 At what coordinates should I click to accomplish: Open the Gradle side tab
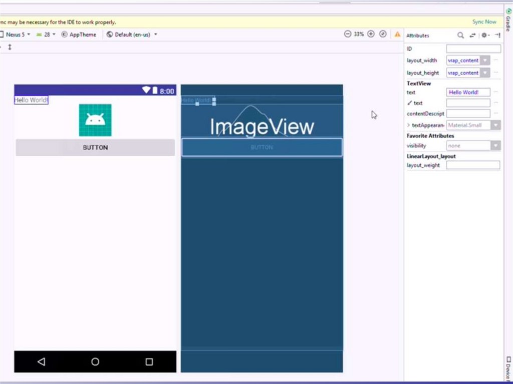point(508,20)
